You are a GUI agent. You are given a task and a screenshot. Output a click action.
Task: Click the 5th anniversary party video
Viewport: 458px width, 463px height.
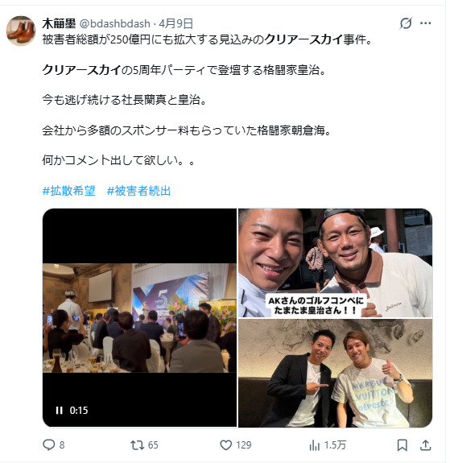[x=139, y=318]
